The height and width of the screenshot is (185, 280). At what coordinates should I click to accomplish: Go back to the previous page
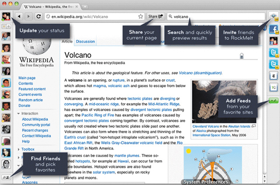pyautogui.click(x=19, y=17)
